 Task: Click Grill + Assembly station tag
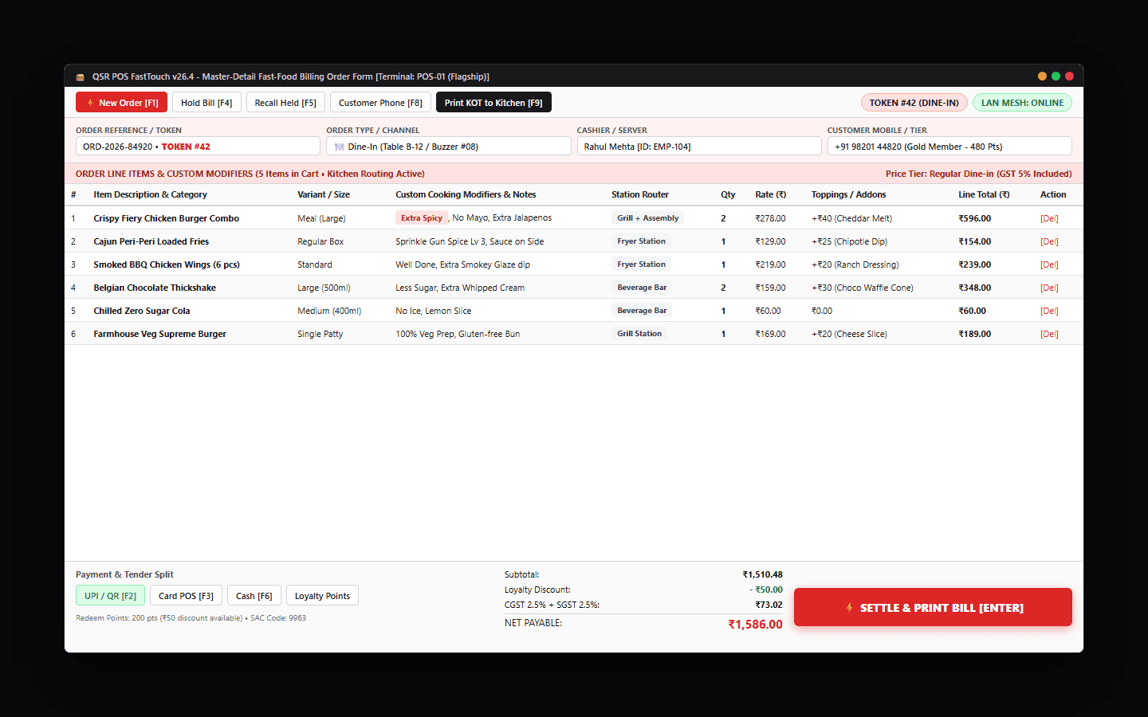(647, 218)
